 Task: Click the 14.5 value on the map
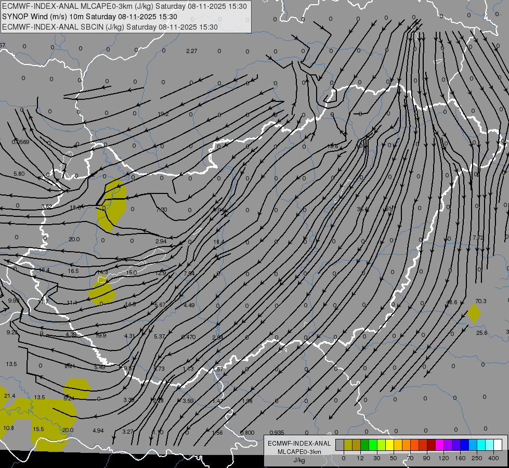[x=130, y=304]
